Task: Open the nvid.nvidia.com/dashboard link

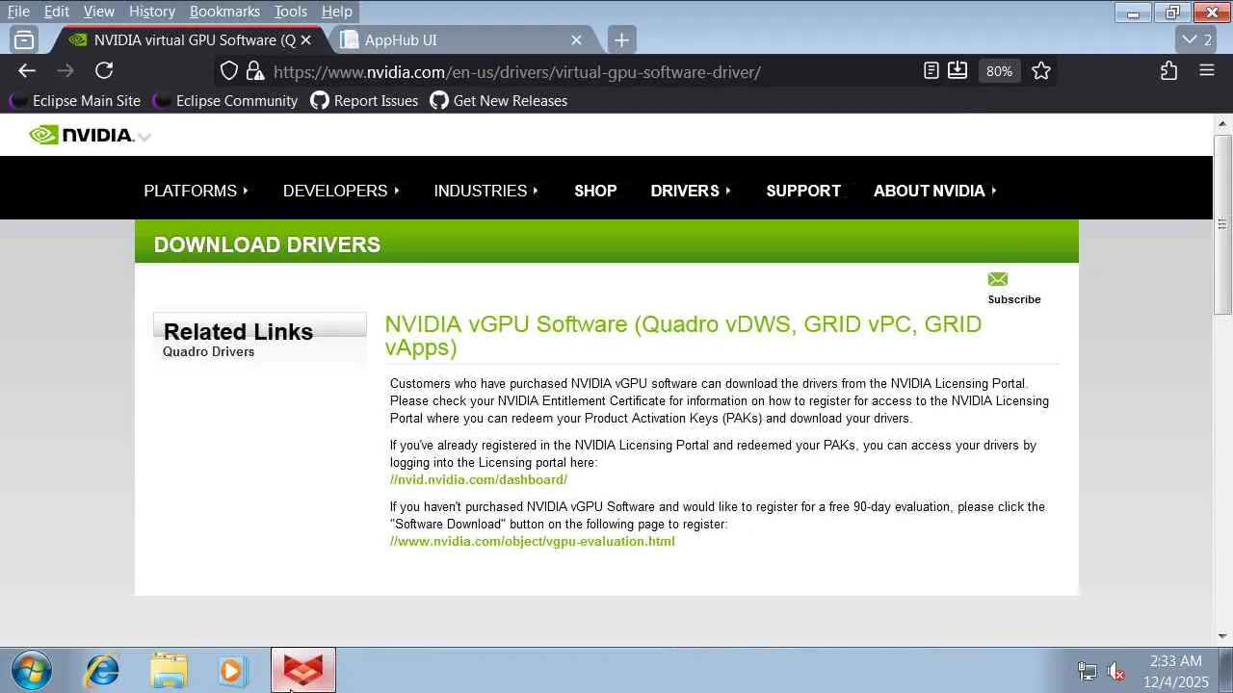Action: click(x=479, y=479)
